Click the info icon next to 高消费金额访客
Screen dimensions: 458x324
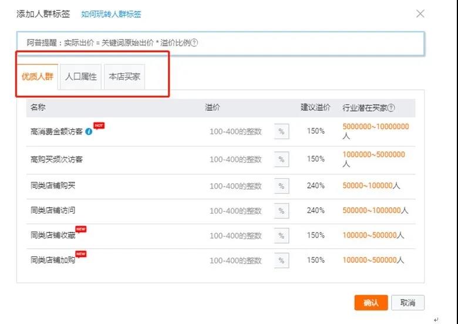coord(89,131)
